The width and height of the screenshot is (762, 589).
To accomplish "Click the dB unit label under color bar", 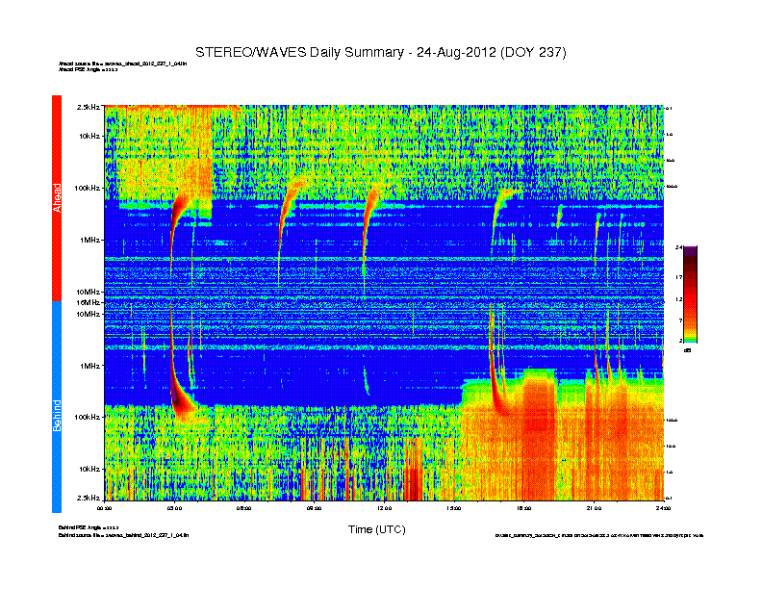I will tap(687, 350).
